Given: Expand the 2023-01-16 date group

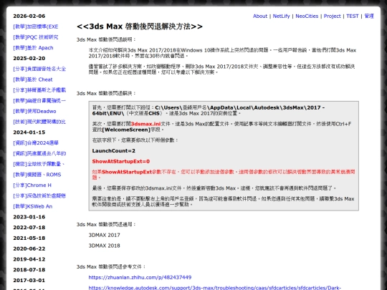Looking at the screenshot, I should (29, 217).
